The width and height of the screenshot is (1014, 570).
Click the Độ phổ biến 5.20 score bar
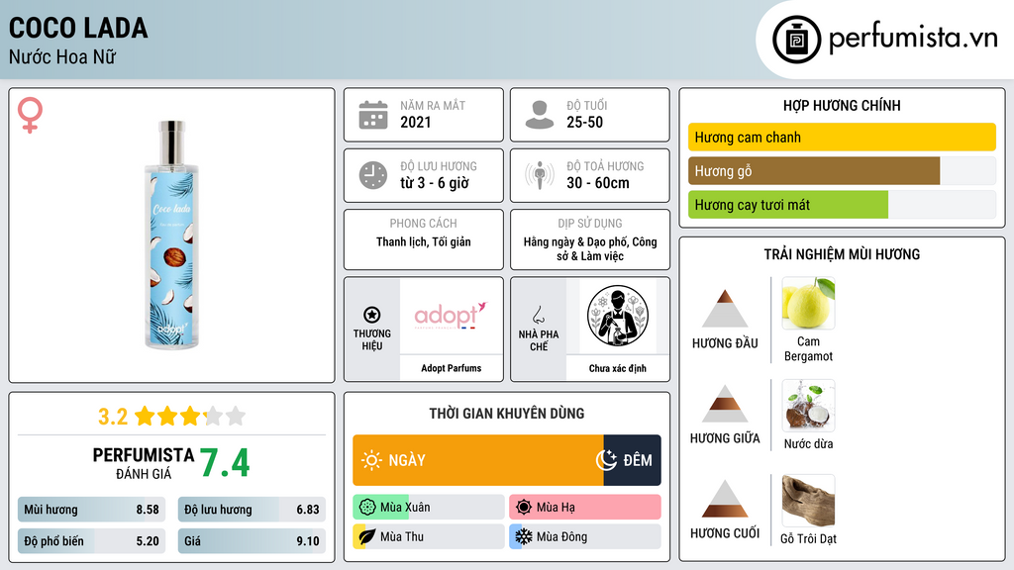coord(92,541)
